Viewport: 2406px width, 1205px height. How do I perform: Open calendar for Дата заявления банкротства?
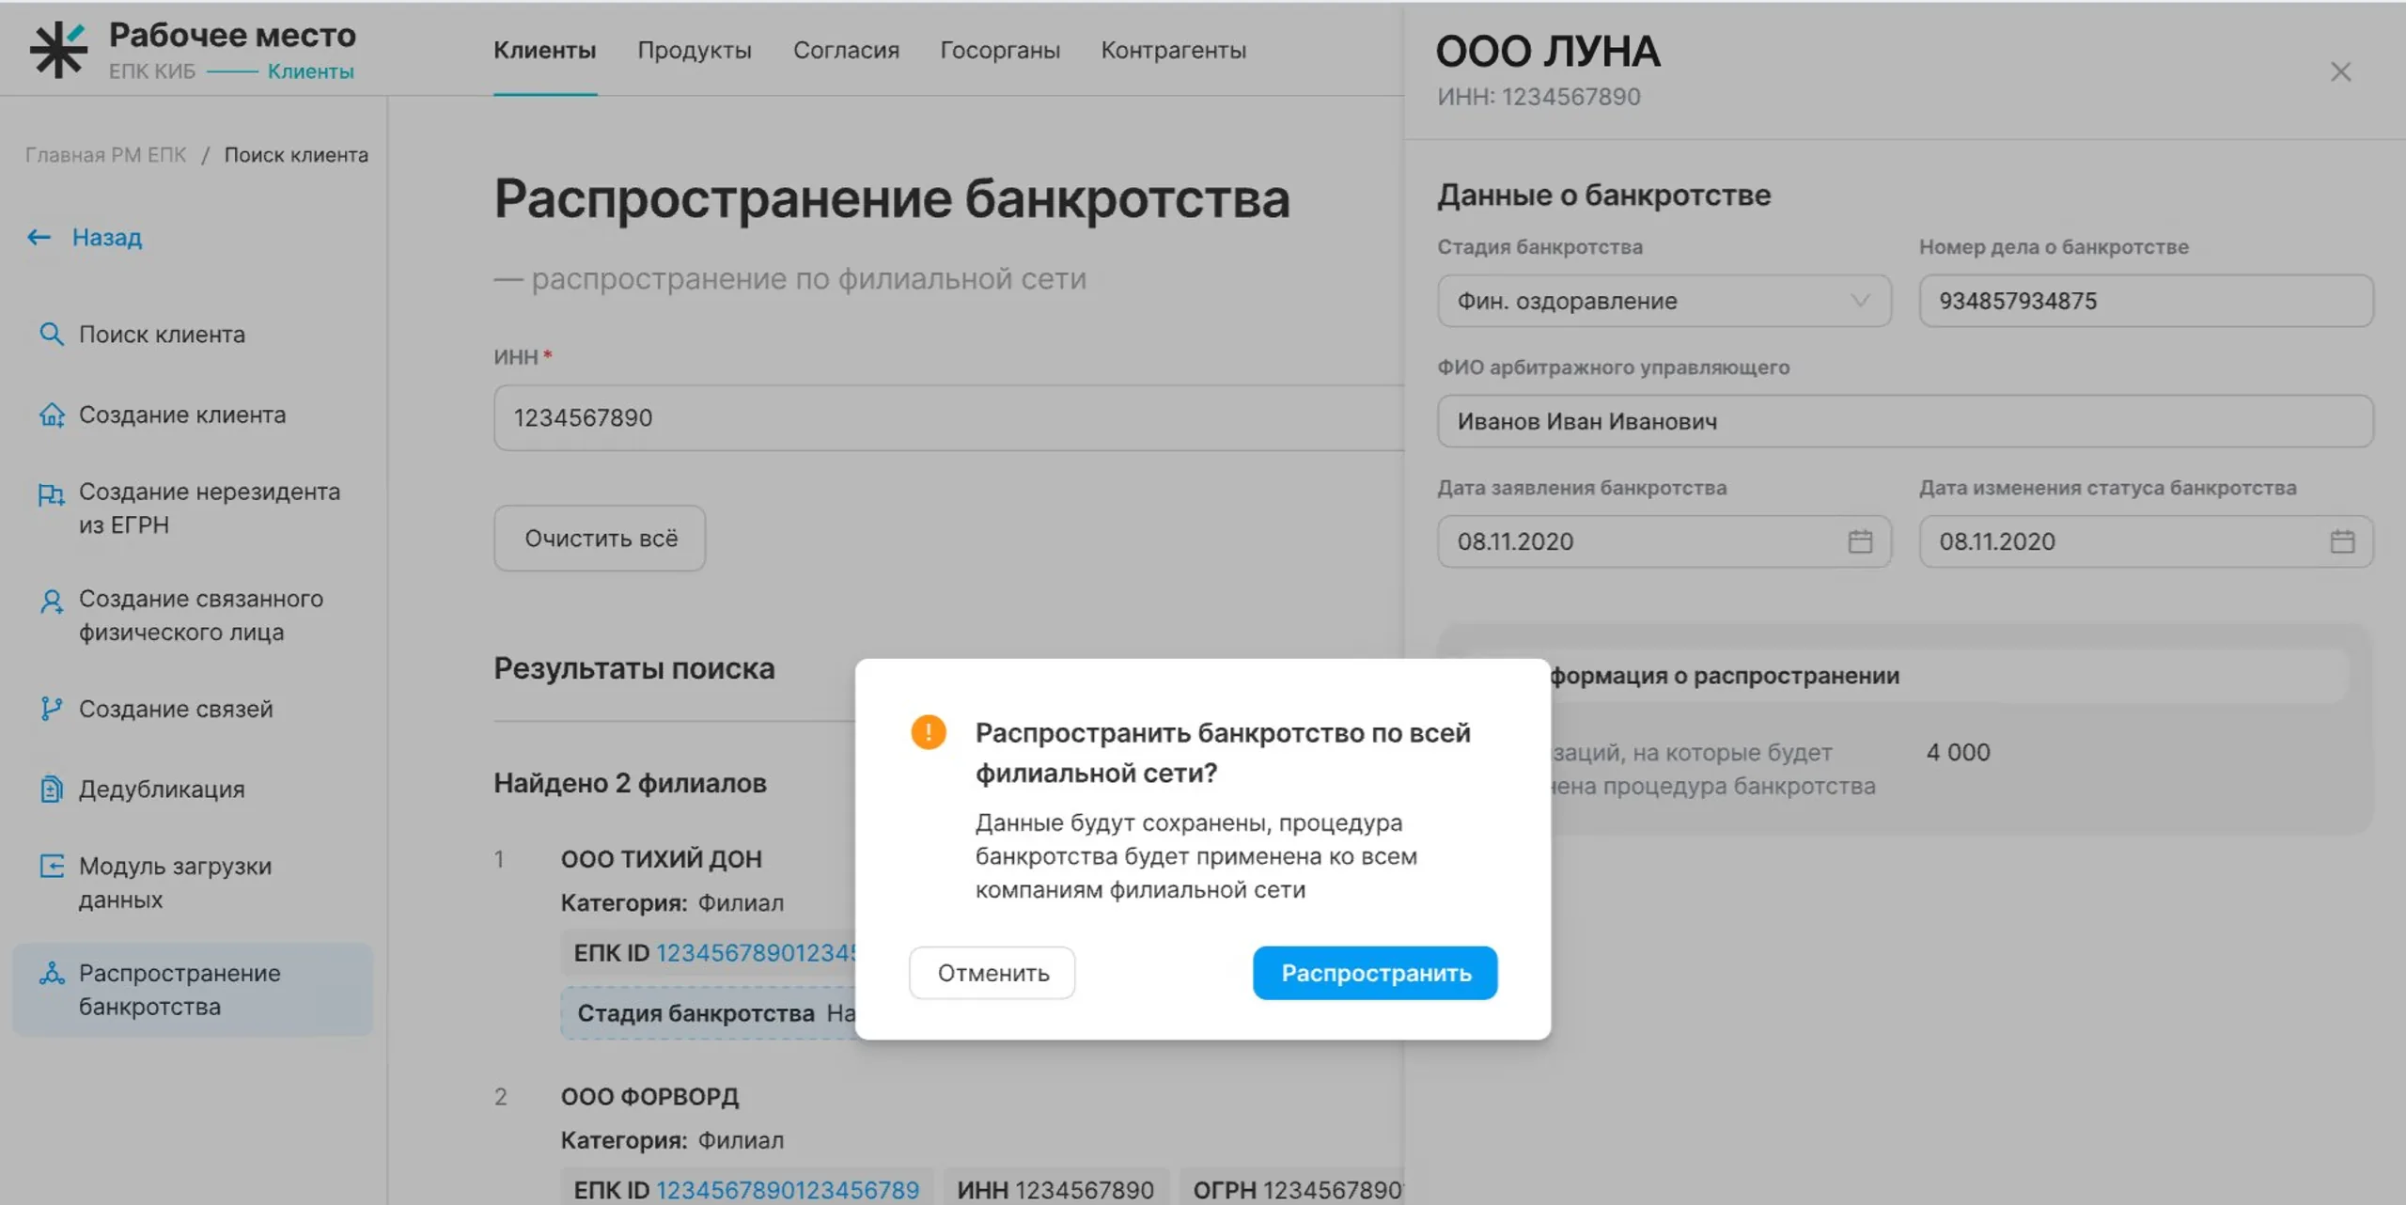tap(1860, 541)
